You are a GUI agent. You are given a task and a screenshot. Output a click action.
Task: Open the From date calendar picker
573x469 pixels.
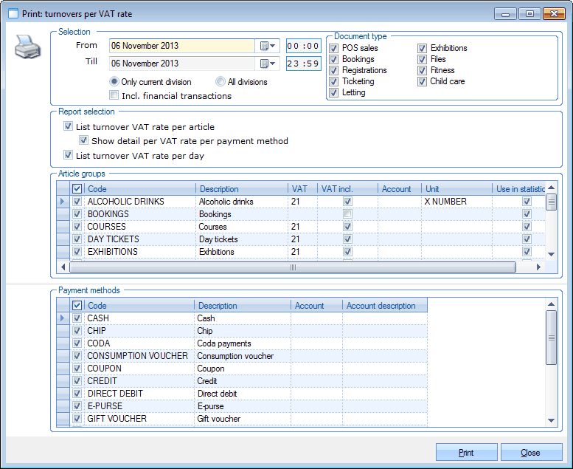pos(267,46)
